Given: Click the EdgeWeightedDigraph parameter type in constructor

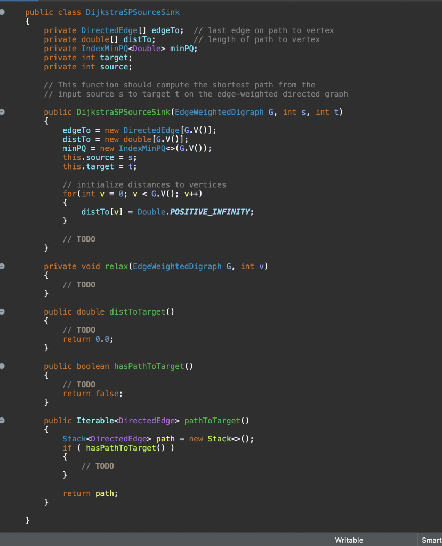Looking at the screenshot, I should (219, 112).
